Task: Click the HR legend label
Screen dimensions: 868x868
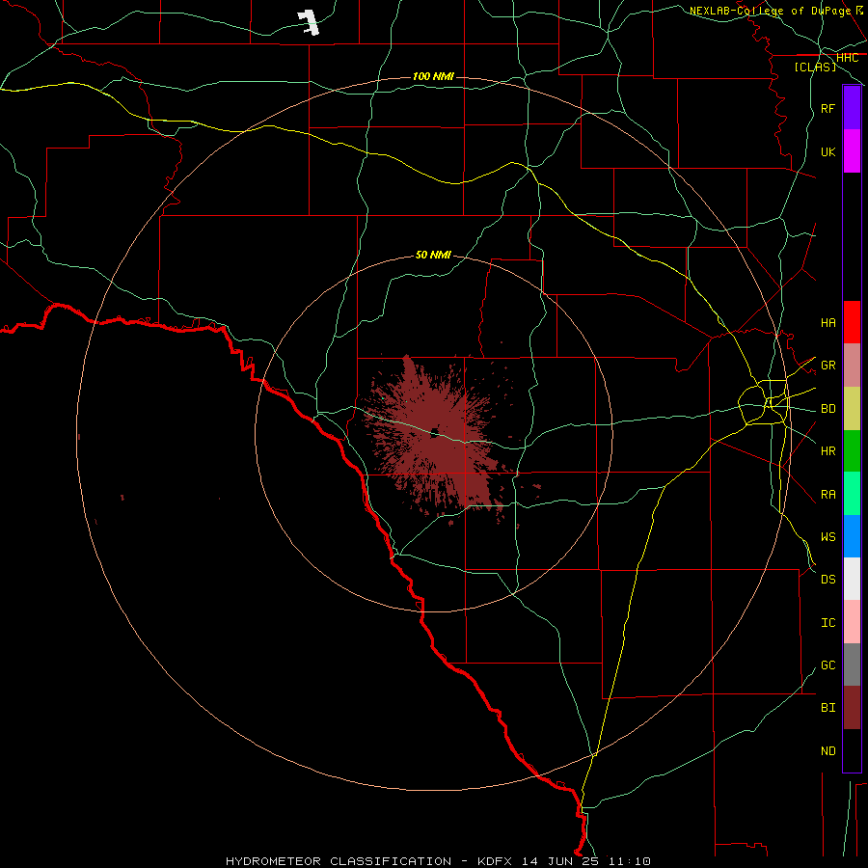Action: coord(827,451)
